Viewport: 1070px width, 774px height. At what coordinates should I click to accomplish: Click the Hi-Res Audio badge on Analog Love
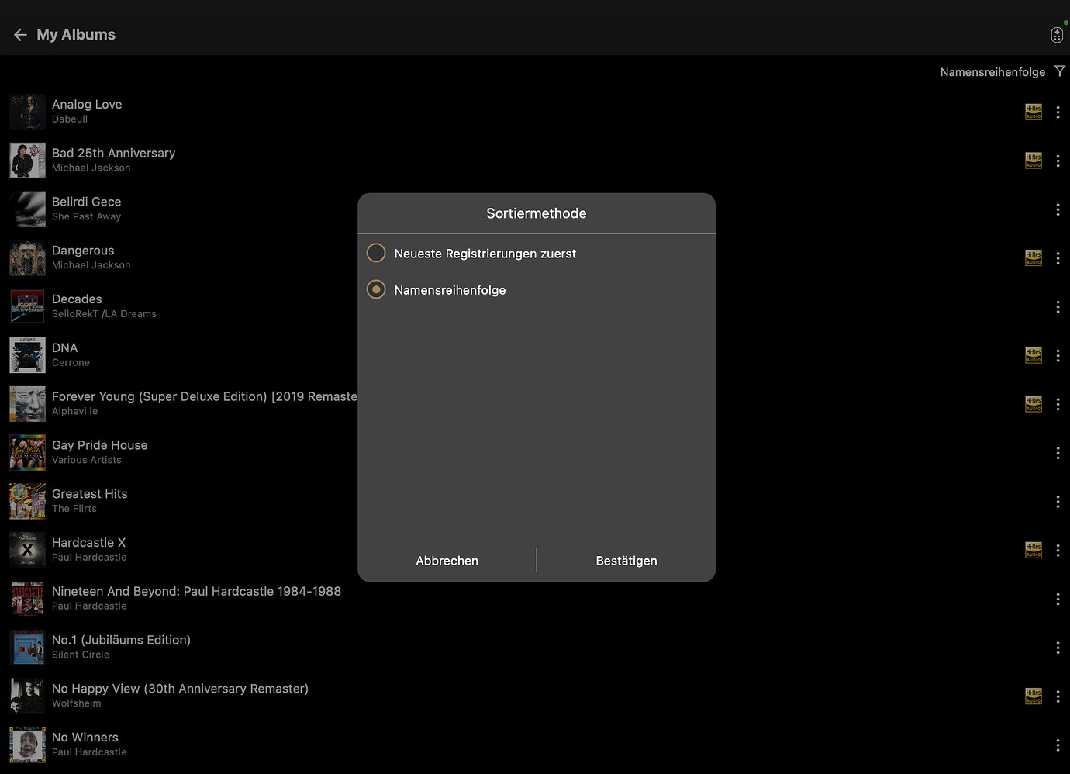click(1034, 112)
